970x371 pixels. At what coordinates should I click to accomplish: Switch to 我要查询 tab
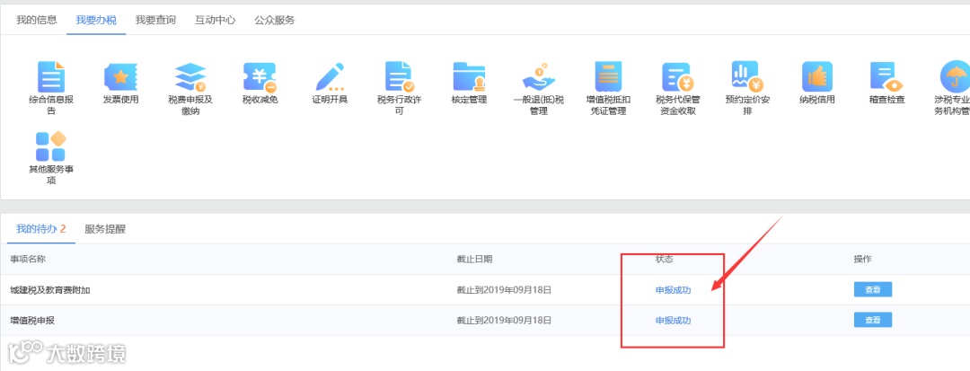coord(155,20)
